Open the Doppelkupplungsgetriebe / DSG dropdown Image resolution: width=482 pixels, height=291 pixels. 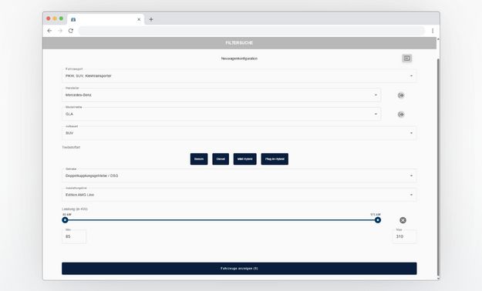click(239, 176)
